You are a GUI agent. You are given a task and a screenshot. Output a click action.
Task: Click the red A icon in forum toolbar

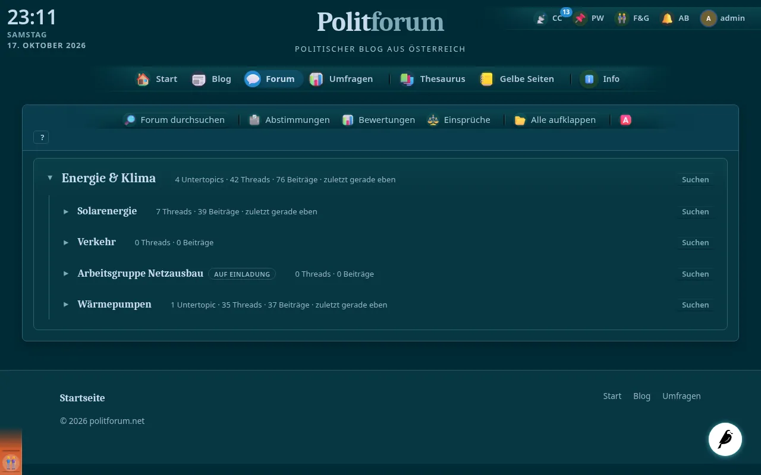click(625, 120)
